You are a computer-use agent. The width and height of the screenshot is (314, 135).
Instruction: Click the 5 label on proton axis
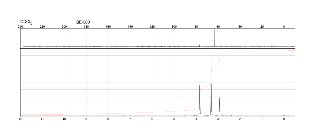click(x=174, y=119)
